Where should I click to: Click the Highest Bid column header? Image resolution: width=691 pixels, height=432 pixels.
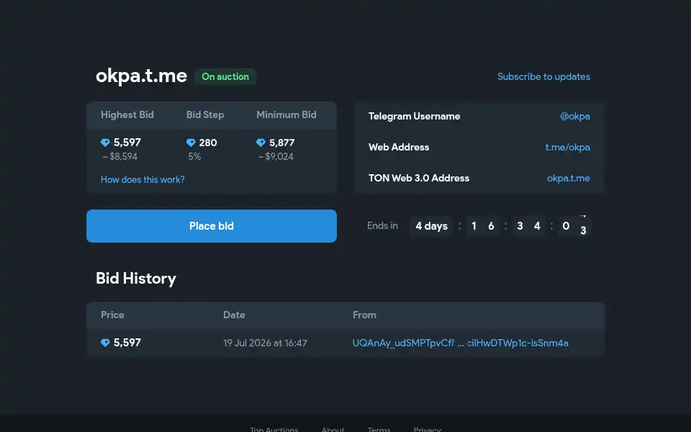tap(127, 114)
